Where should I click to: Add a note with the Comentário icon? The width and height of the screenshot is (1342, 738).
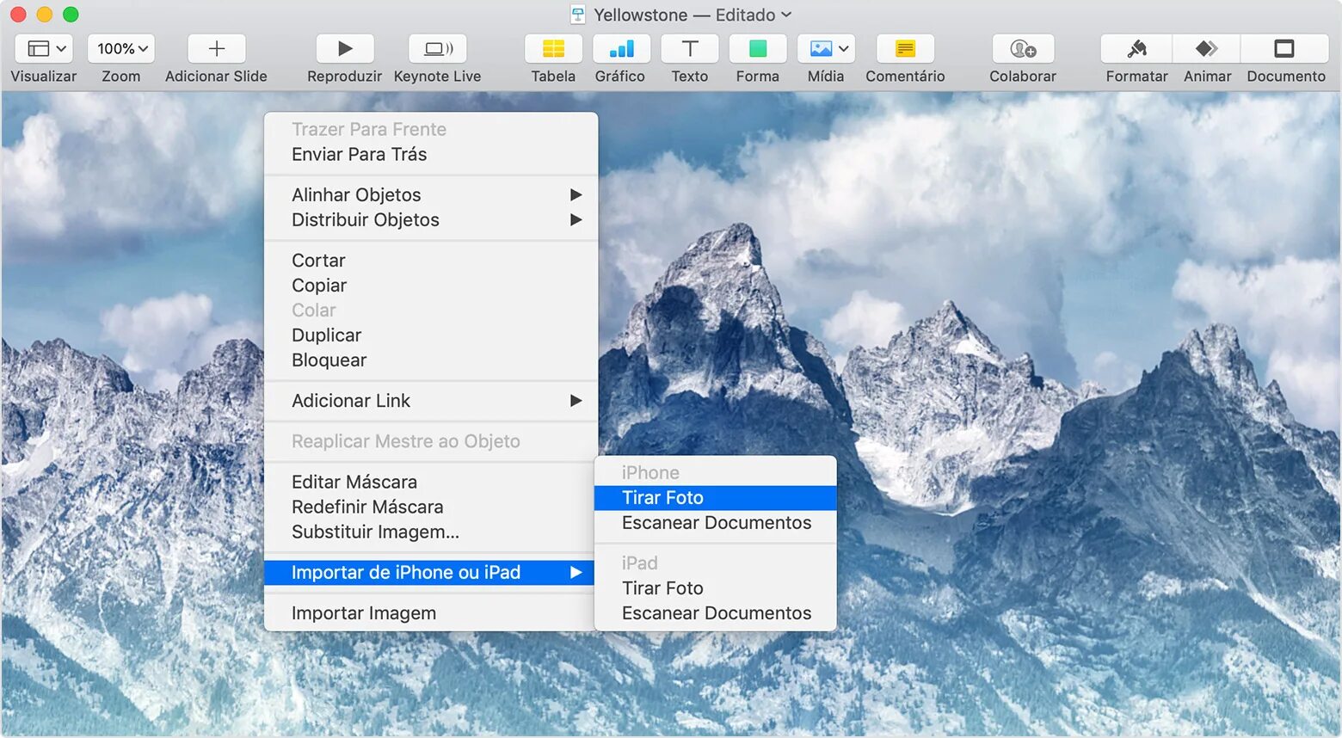pyautogui.click(x=905, y=49)
